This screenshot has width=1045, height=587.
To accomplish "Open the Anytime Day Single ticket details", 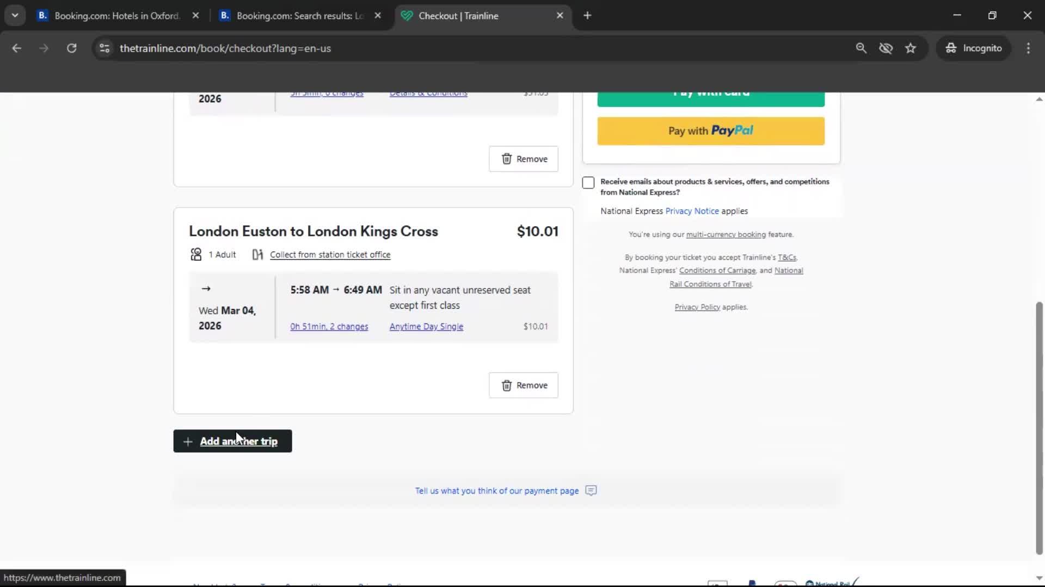I will point(426,326).
